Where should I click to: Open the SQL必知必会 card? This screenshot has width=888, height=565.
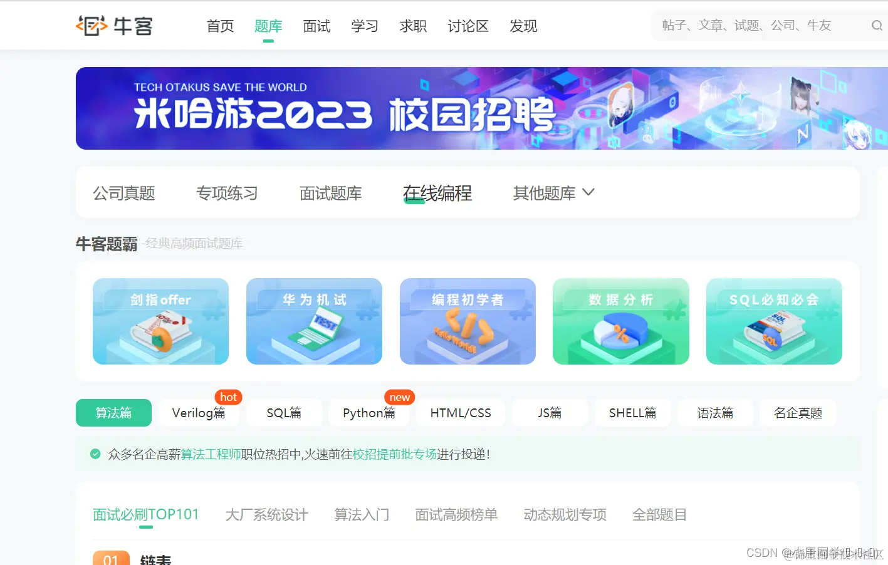[774, 321]
